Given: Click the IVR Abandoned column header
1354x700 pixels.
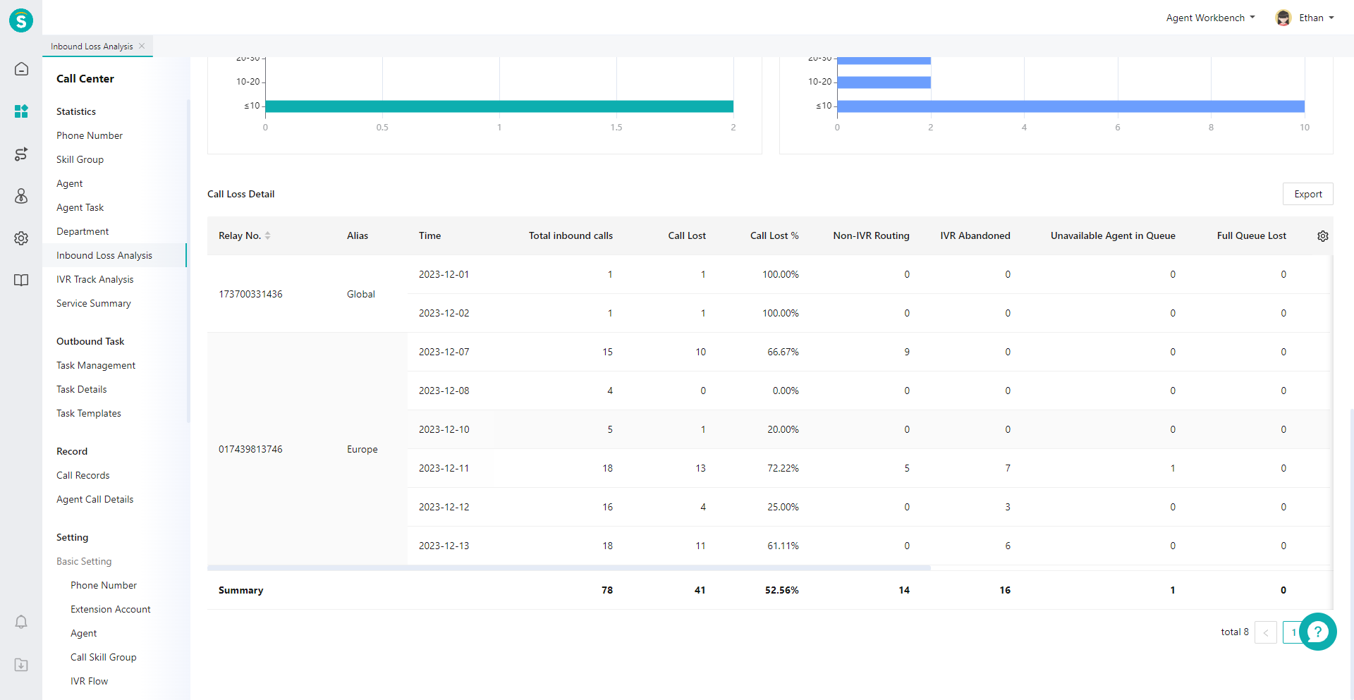Looking at the screenshot, I should click(975, 235).
